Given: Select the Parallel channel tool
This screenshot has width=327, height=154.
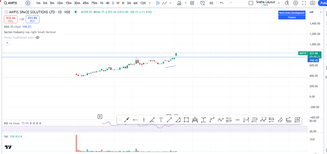Looking at the screenshot, I should 280,120.
